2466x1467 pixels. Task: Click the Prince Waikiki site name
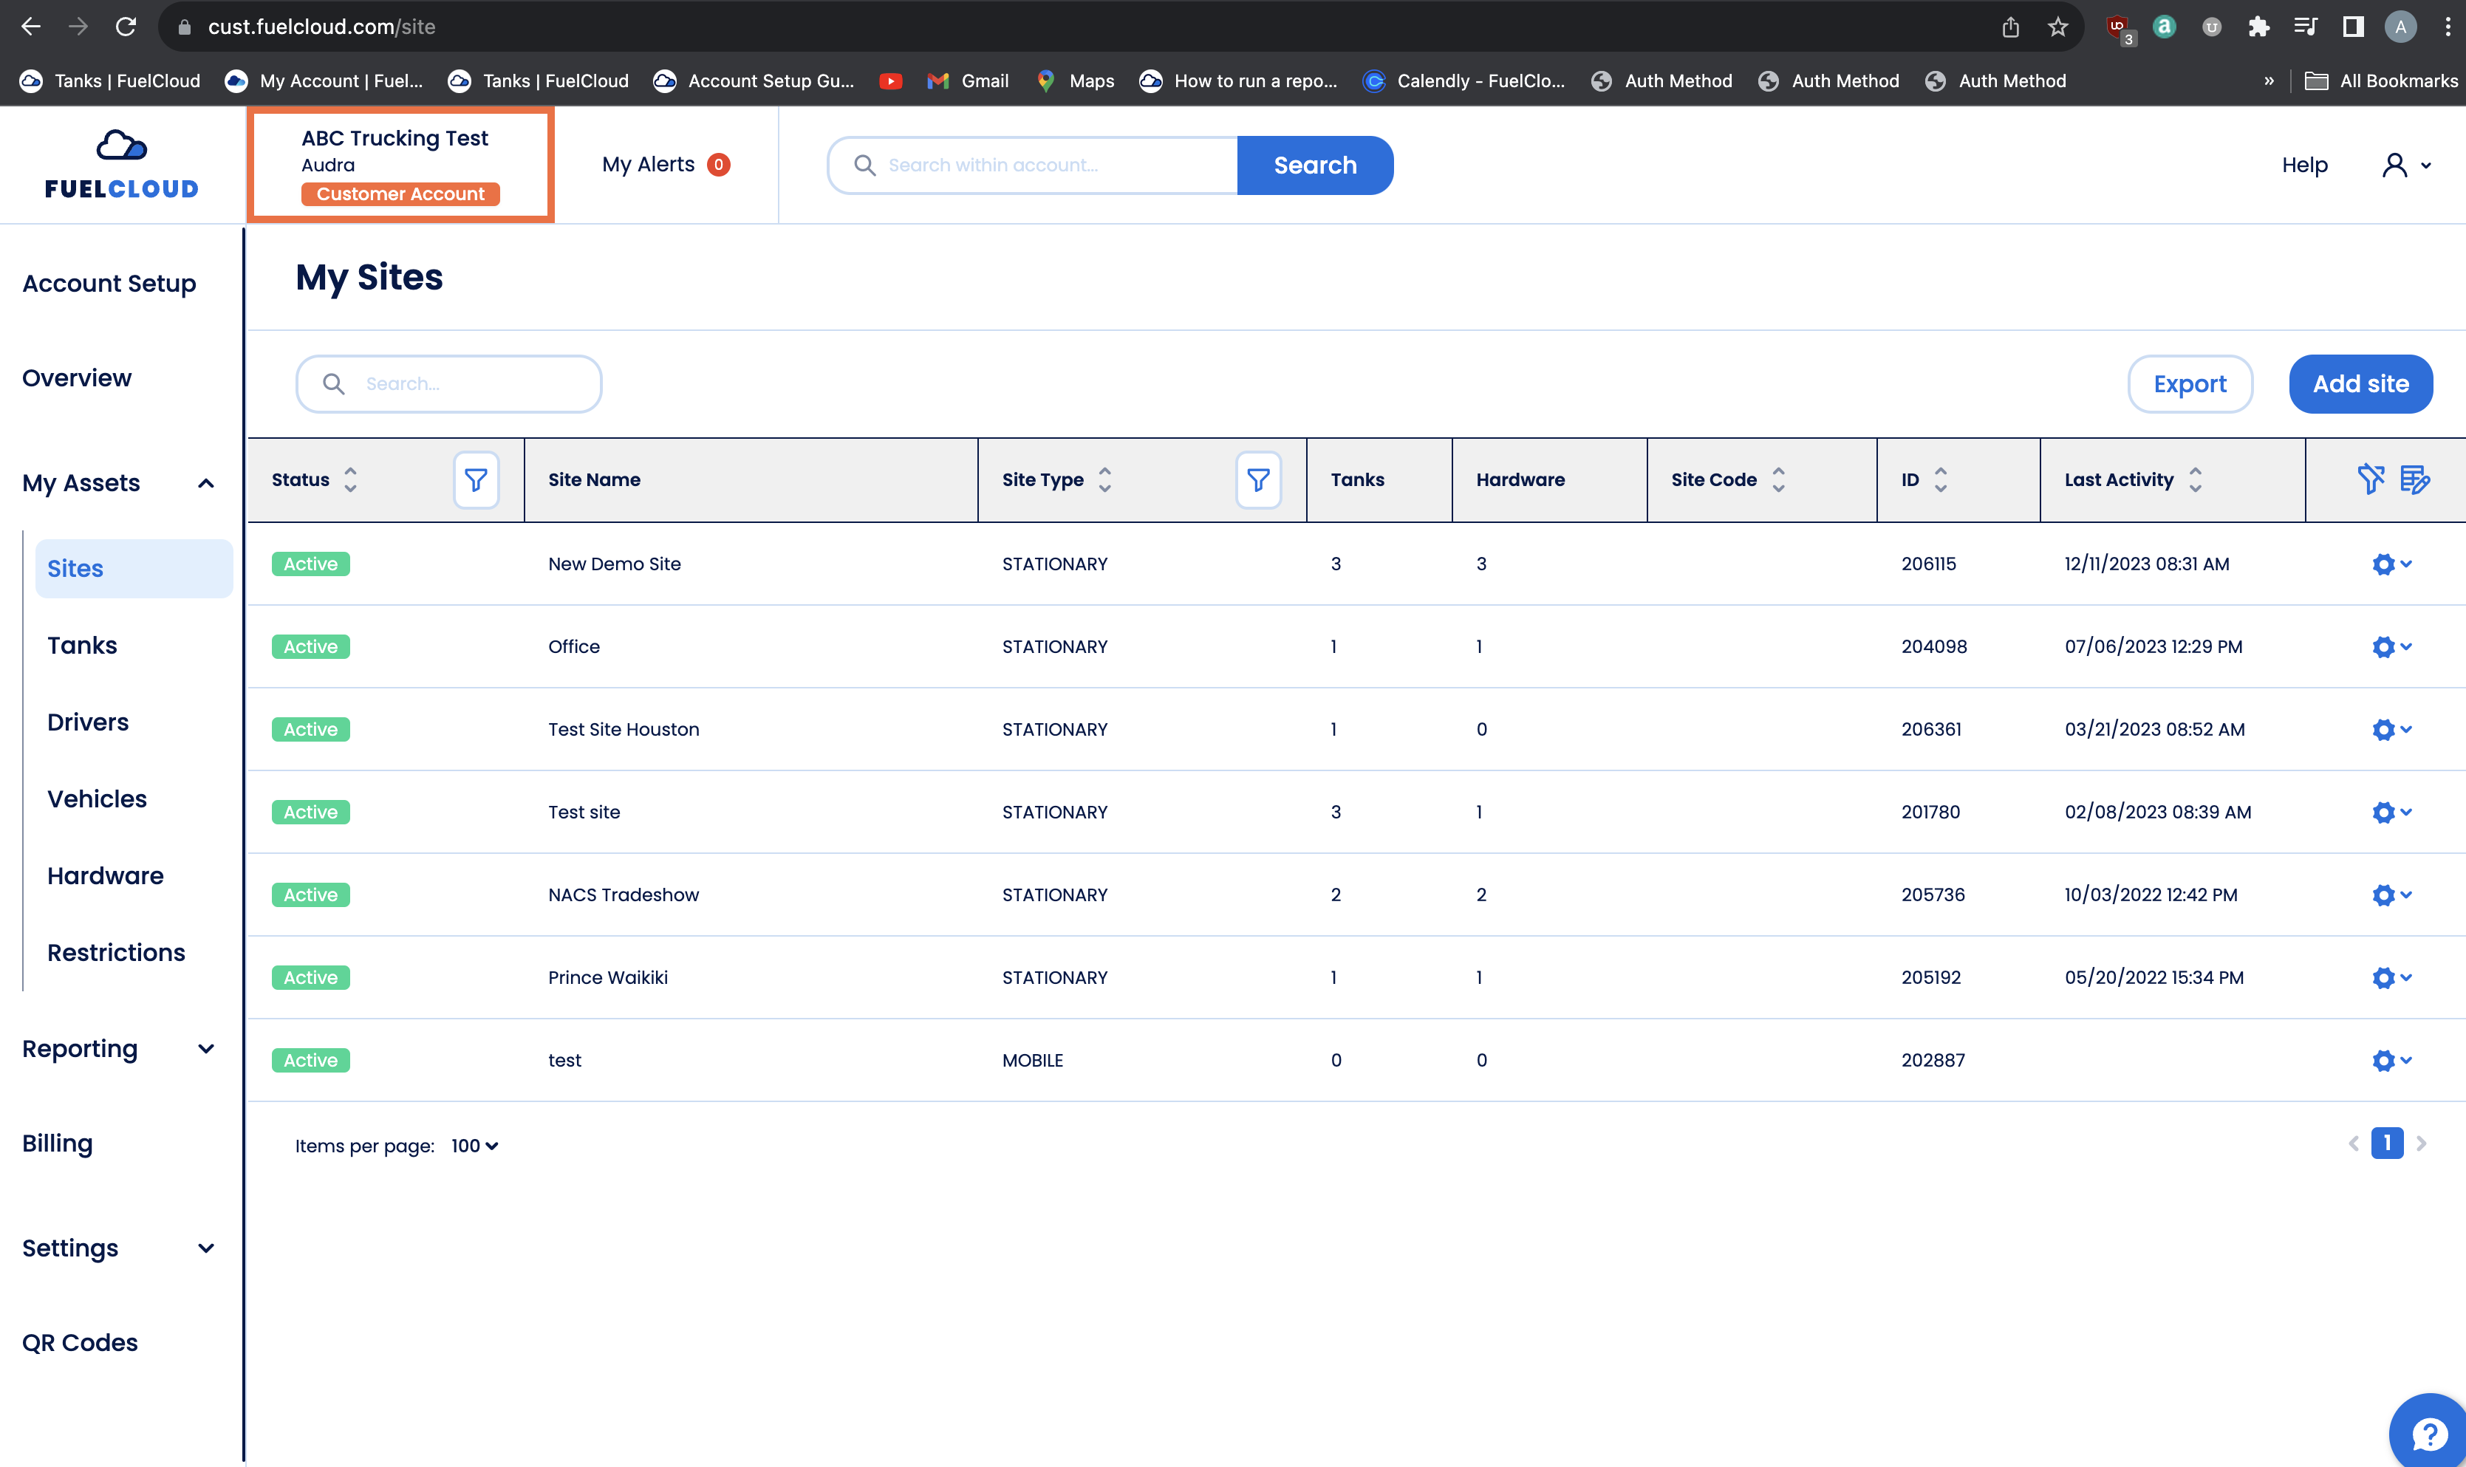(608, 978)
